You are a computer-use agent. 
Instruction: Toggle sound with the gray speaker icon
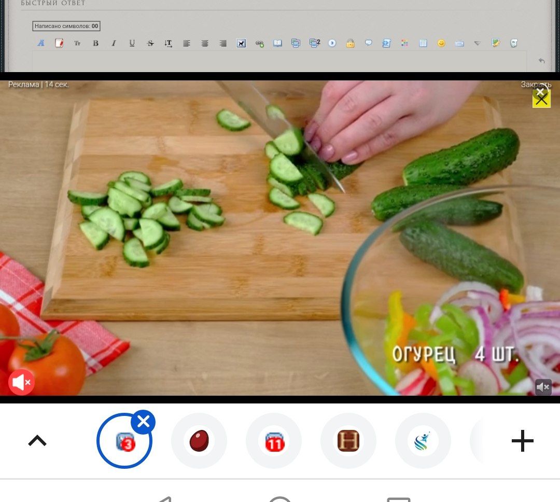543,387
